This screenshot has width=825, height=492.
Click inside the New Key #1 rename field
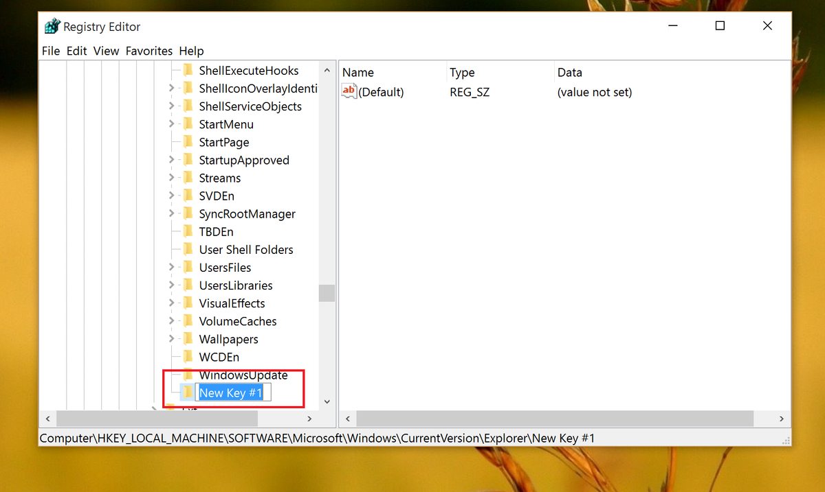click(230, 392)
